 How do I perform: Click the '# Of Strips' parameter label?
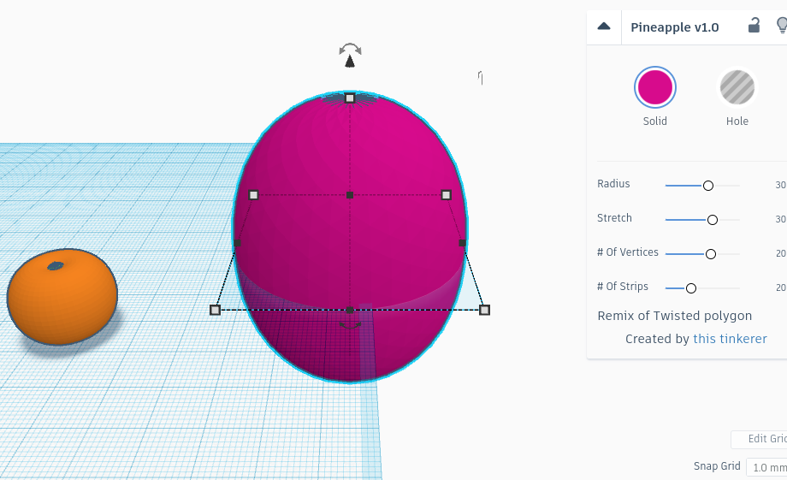(623, 286)
